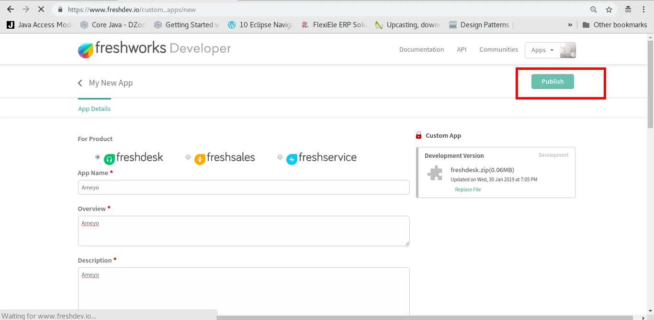This screenshot has height=320, width=654.
Task: Click the Publish button
Action: (553, 81)
